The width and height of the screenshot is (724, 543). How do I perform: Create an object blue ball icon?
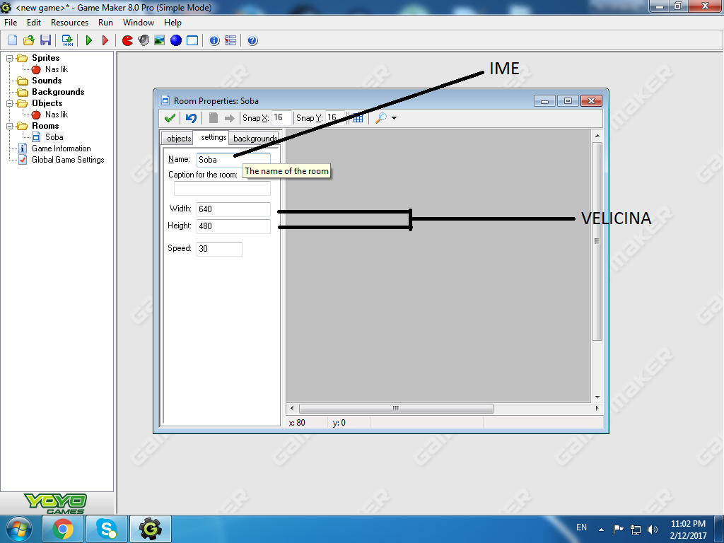click(176, 40)
